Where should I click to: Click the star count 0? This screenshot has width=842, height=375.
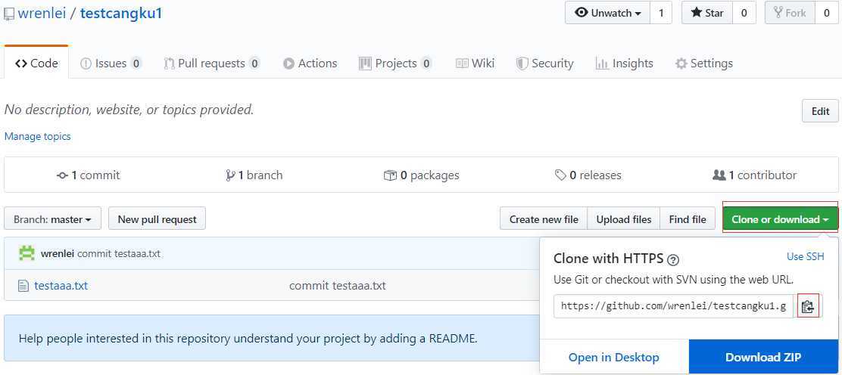pyautogui.click(x=744, y=13)
